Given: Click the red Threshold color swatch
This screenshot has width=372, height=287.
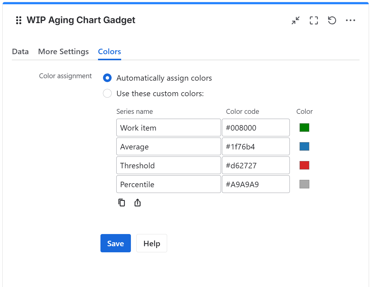Looking at the screenshot, I should 304,165.
